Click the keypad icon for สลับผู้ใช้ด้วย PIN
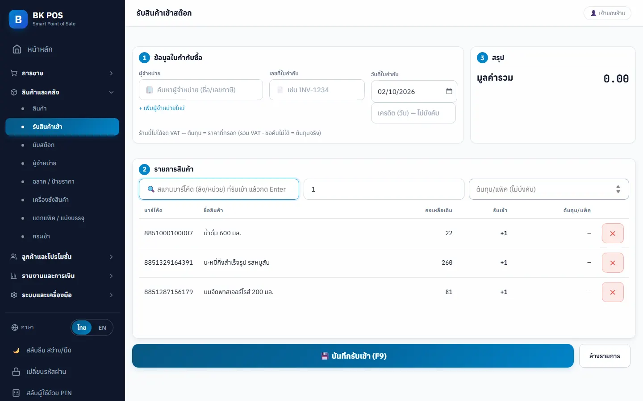Image resolution: width=643 pixels, height=401 pixels. (x=16, y=393)
